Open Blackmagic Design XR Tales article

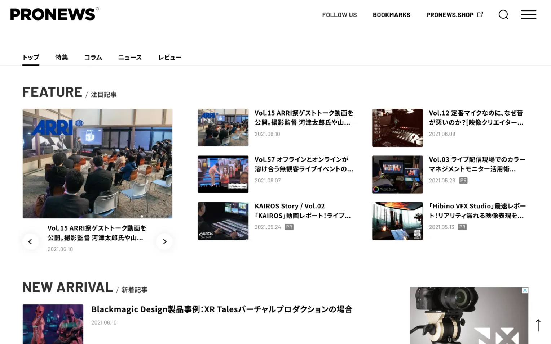pos(222,309)
